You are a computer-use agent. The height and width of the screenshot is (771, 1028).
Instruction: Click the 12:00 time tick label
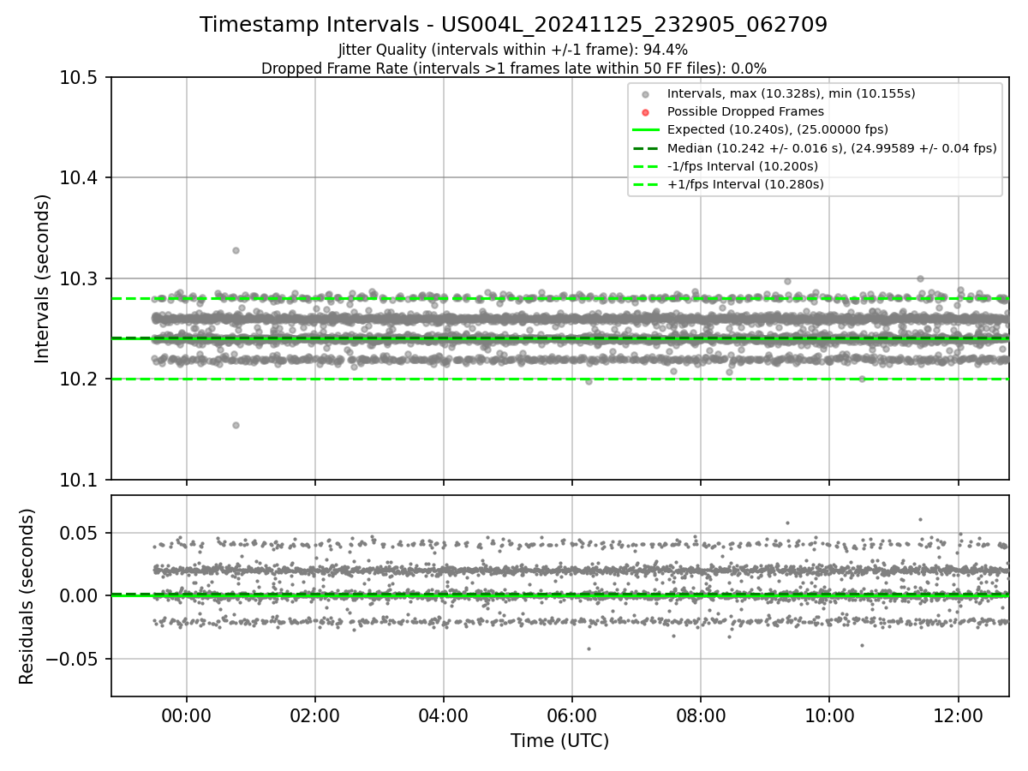(958, 715)
